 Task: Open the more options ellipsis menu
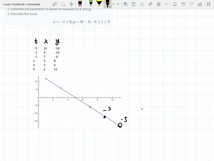pyautogui.click(x=167, y=4)
